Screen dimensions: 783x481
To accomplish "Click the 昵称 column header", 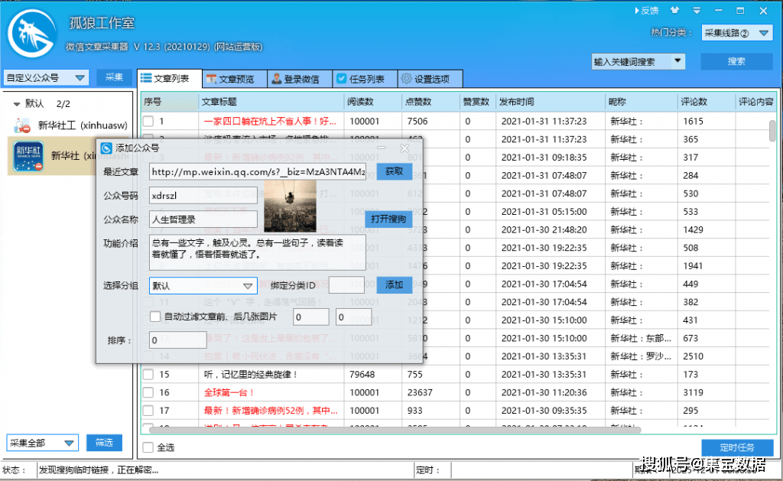I will coord(642,102).
